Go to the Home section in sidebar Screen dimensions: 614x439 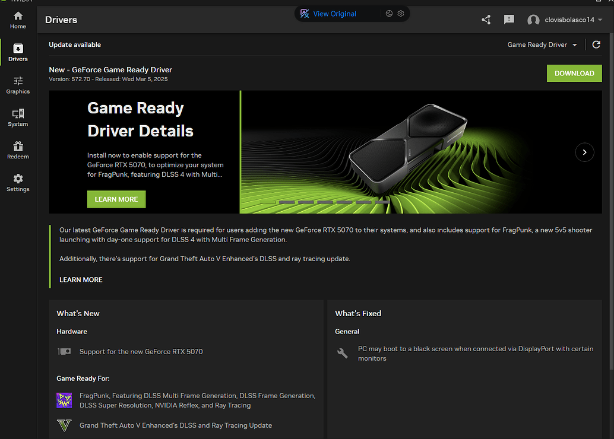pyautogui.click(x=18, y=20)
